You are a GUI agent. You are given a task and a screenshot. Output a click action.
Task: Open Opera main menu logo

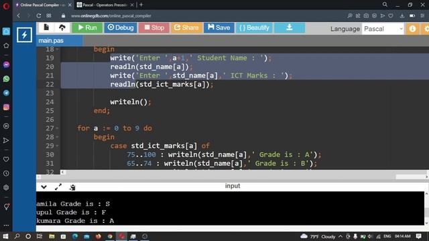tap(6, 6)
